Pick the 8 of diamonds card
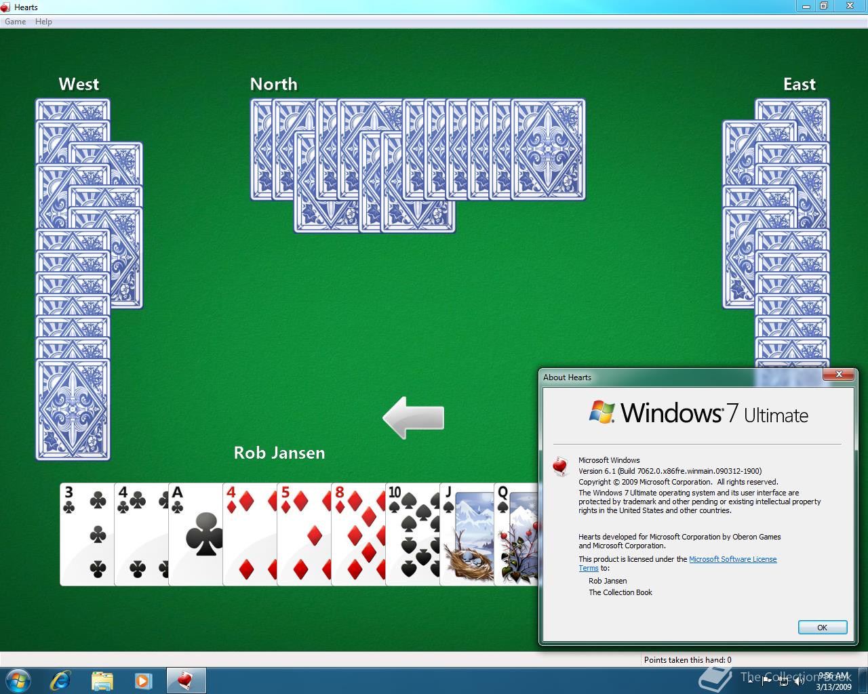The image size is (868, 694). tap(358, 534)
